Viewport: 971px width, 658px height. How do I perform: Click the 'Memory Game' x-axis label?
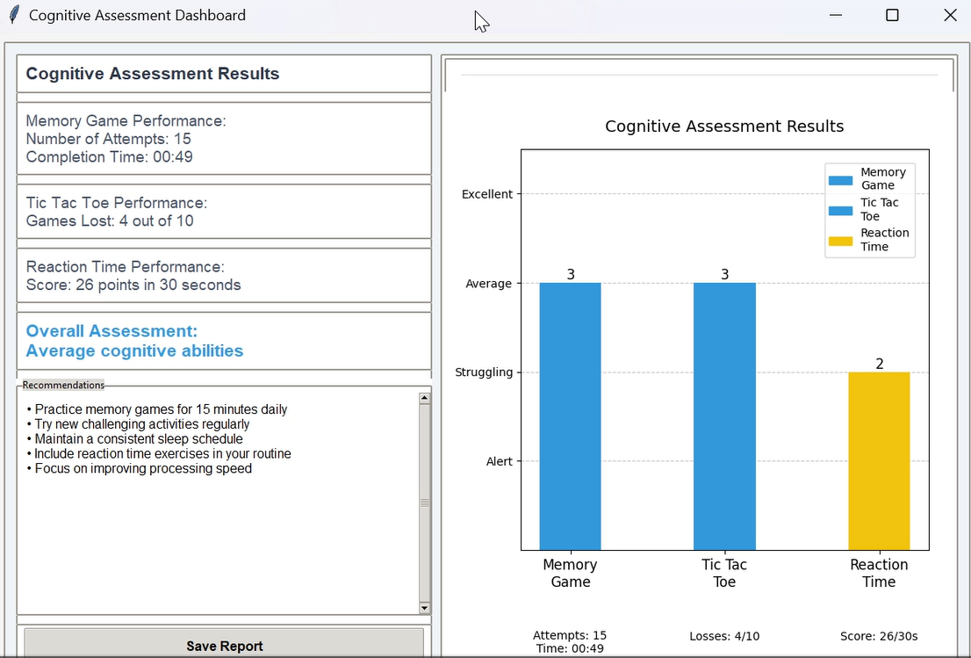click(x=571, y=573)
